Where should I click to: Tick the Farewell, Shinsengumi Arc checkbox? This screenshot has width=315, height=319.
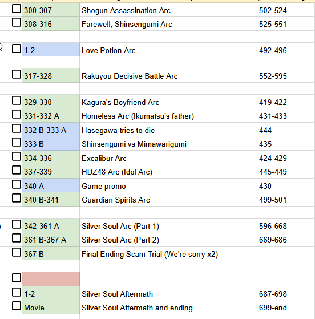coord(17,22)
